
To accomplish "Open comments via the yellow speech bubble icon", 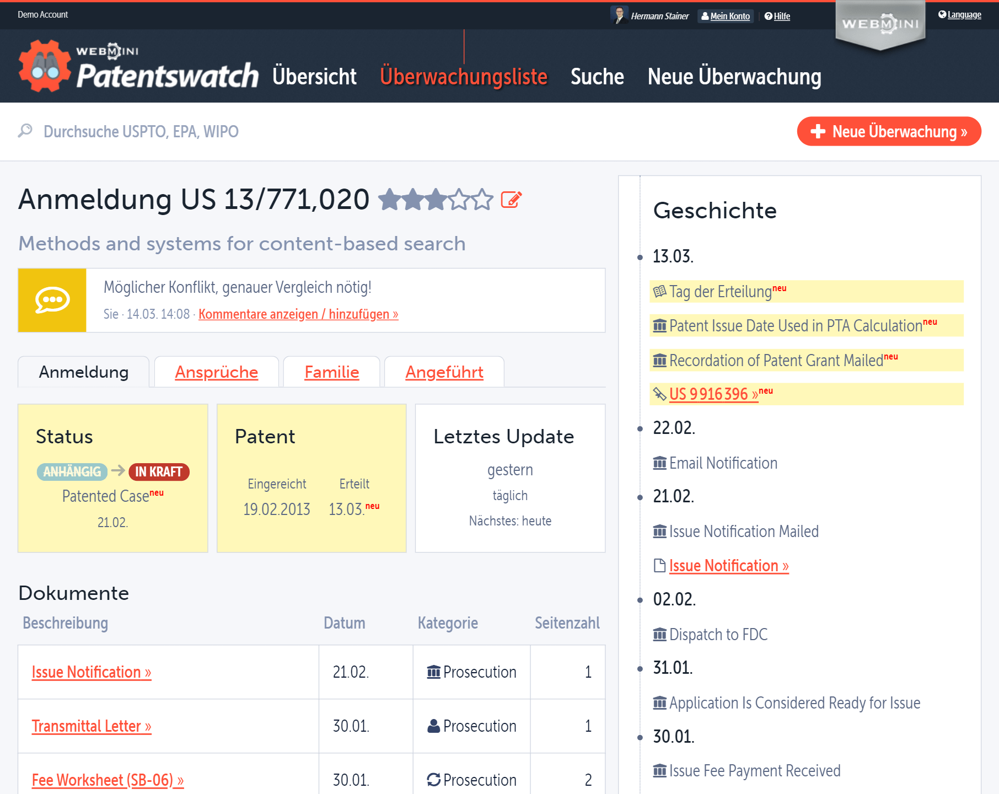I will (52, 300).
